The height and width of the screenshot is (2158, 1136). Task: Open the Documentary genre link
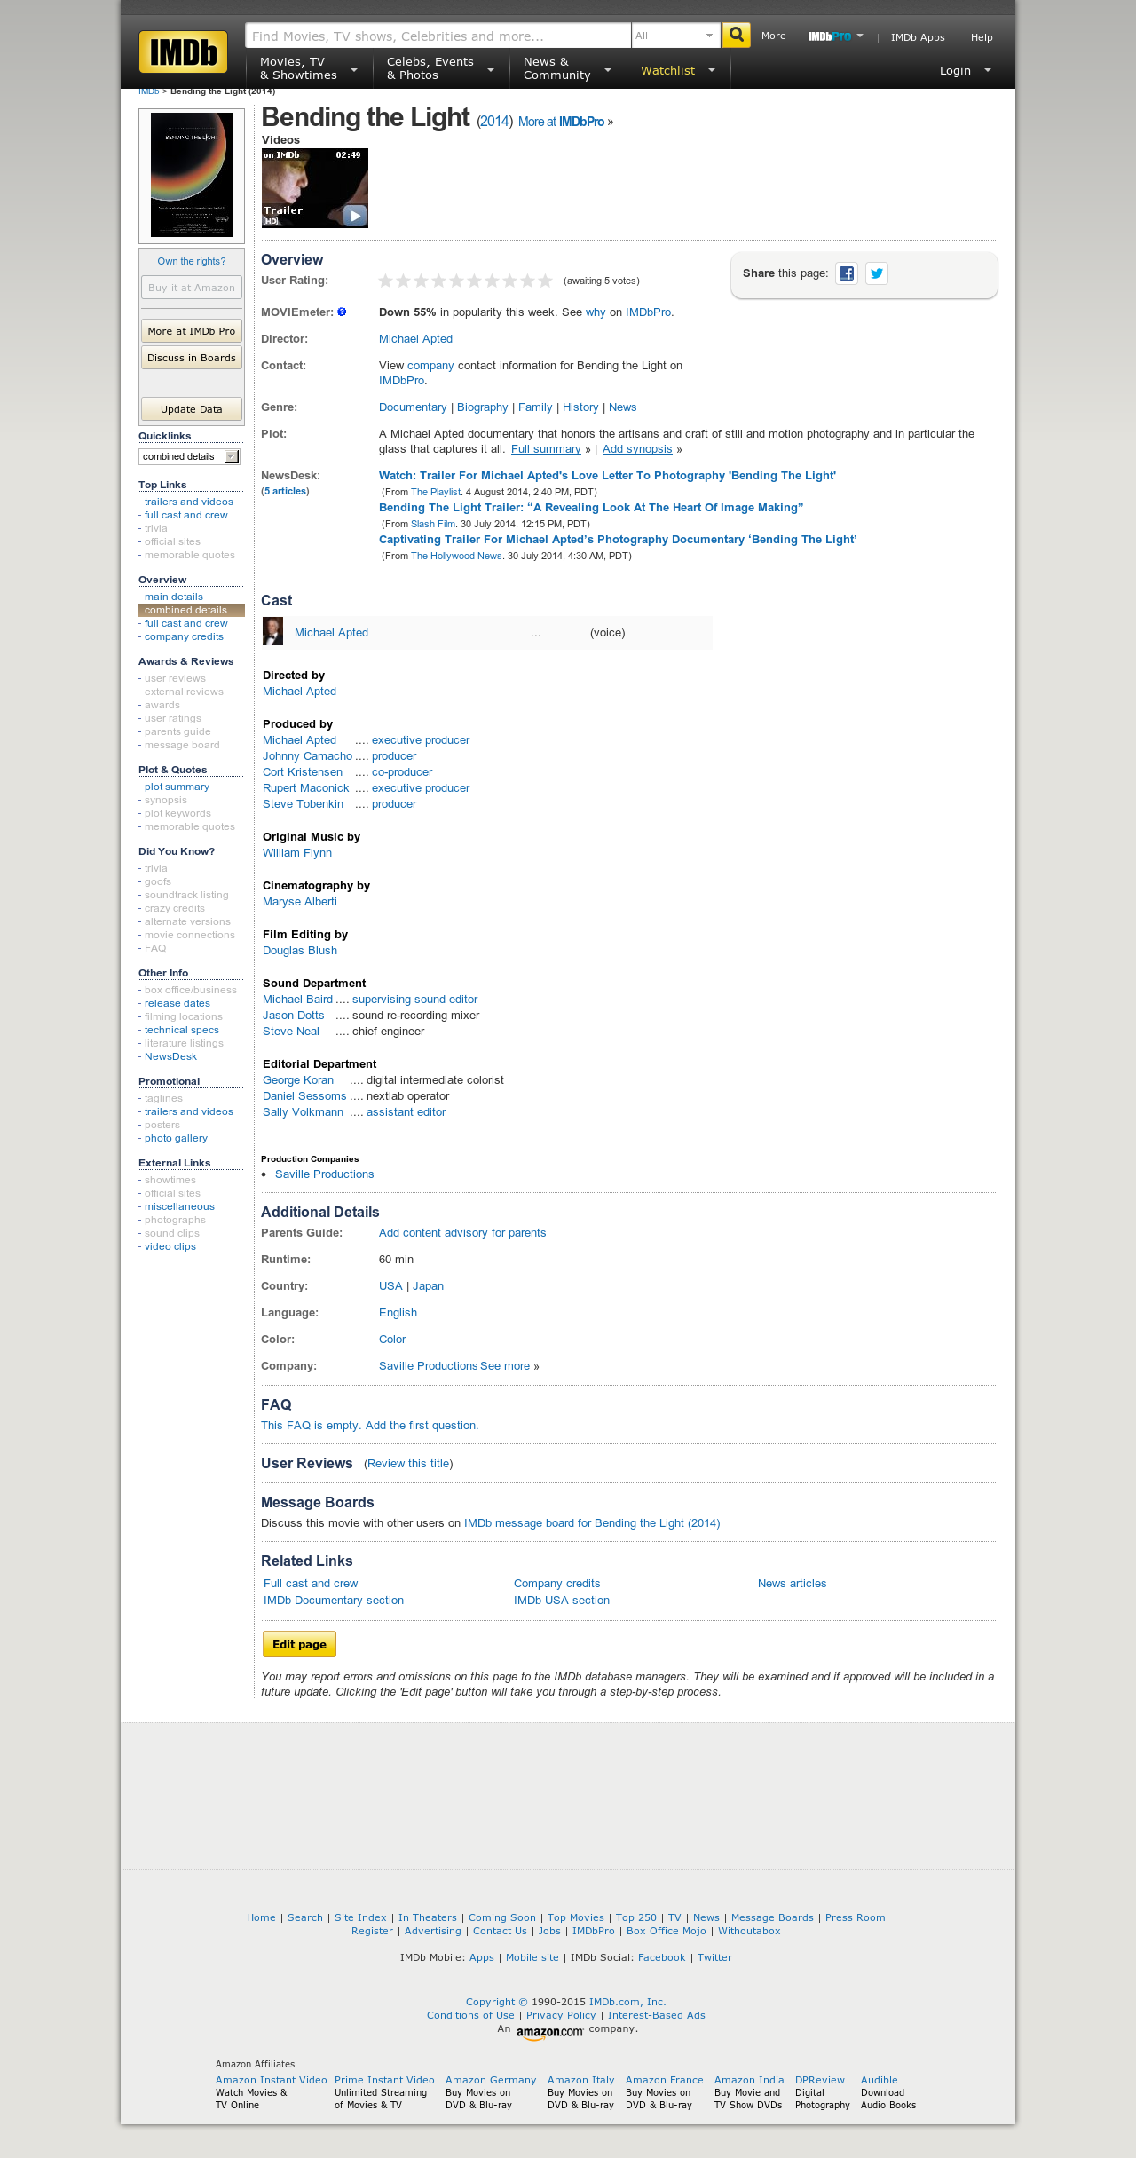click(x=413, y=407)
